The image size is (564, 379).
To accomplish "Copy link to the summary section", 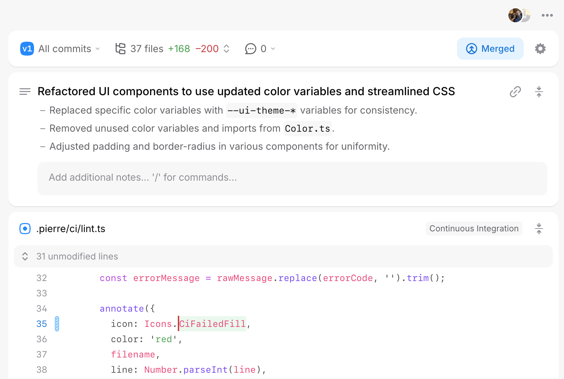I will point(515,92).
